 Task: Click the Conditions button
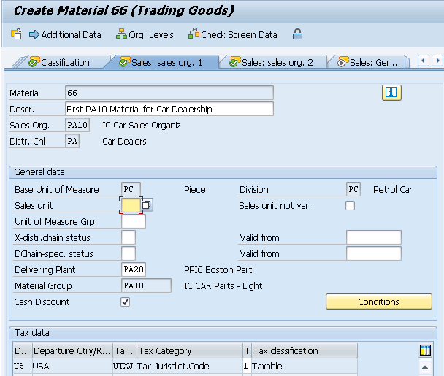click(x=378, y=302)
